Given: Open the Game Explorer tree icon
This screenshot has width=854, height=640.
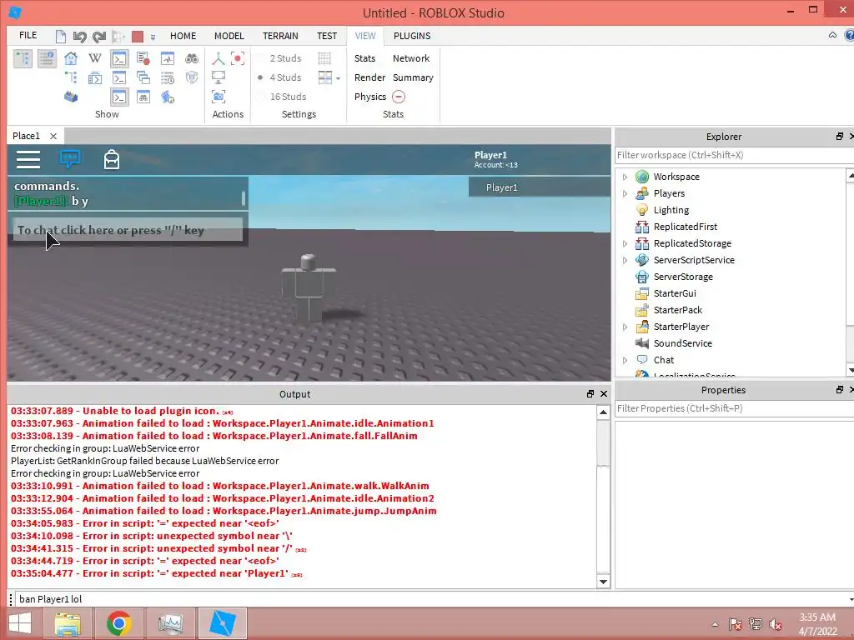Looking at the screenshot, I should pyautogui.click(x=71, y=77).
